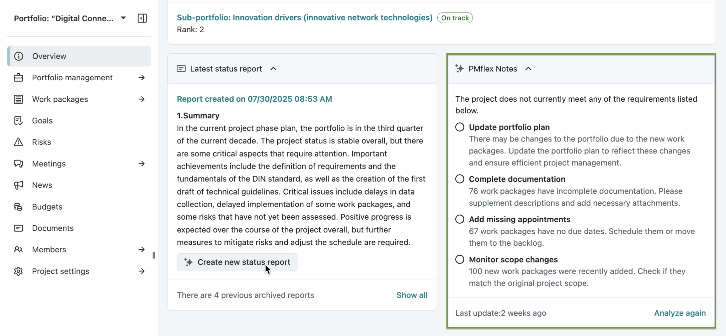Choose Complete documentation recommendation
Screen dimensions: 726x336
(459, 179)
